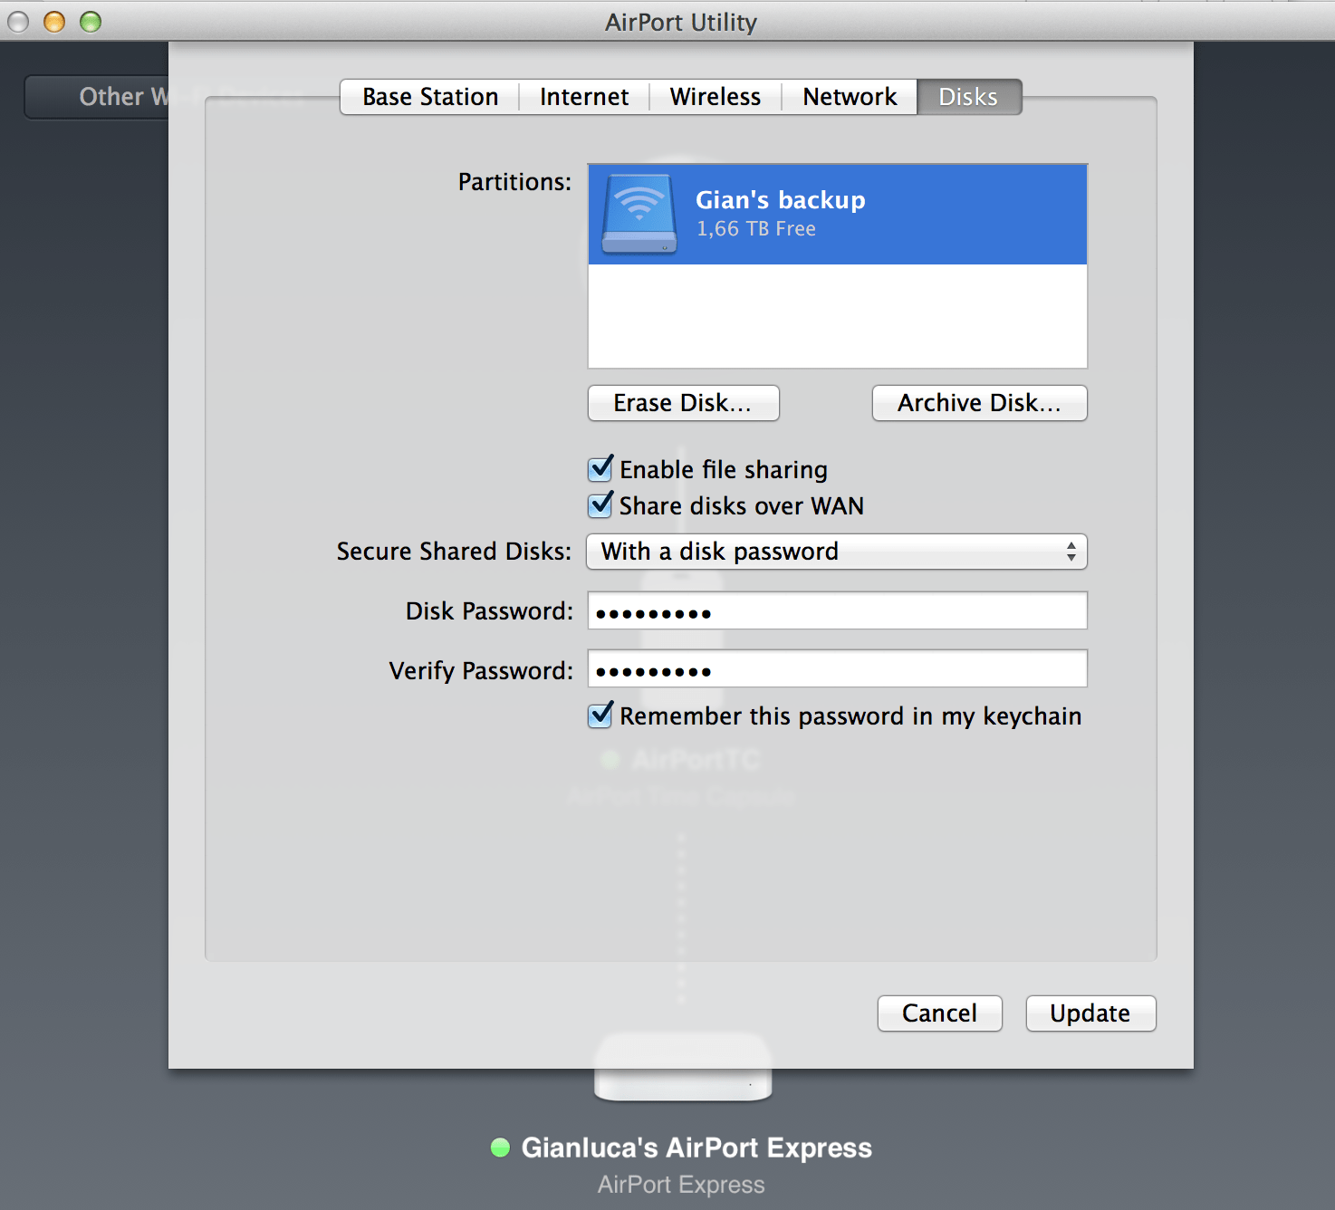Go to the Internet tab

click(583, 97)
